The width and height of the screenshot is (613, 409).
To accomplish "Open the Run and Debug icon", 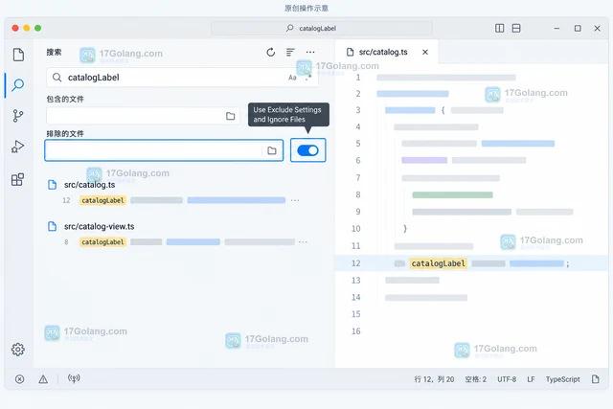I will [17, 147].
